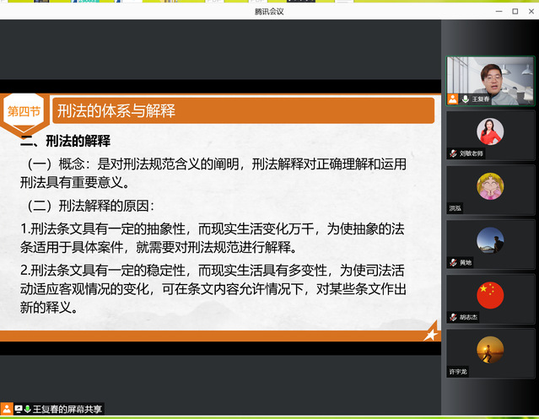Maximize the 腾讯会议 window
This screenshot has height=419, width=539.
click(515, 11)
